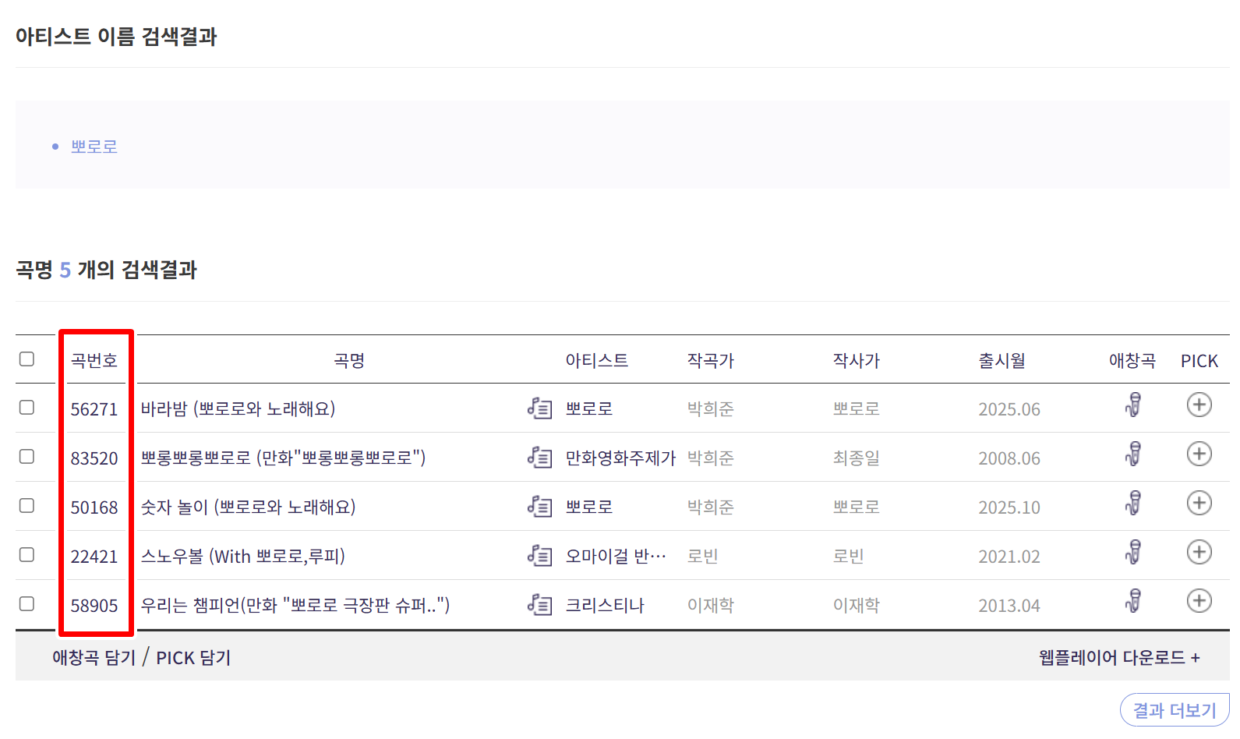Click composer 박희준 in row 56271
Screen dimensions: 1240x739
pos(711,408)
